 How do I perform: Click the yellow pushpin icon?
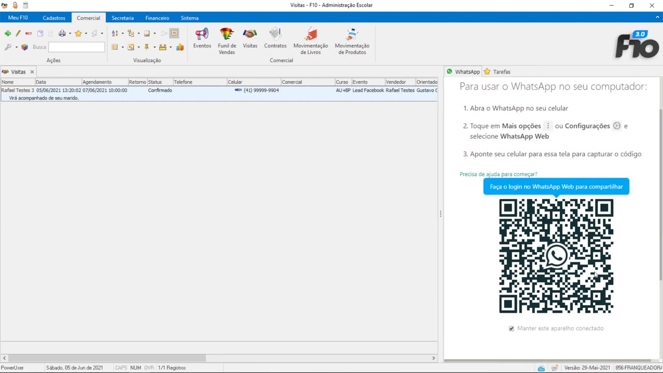click(147, 47)
